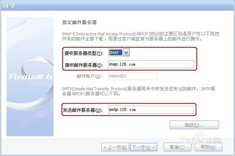The image size is (235, 156).
Task: Click the 接收服务器类型(T) label
Action: tap(84, 53)
